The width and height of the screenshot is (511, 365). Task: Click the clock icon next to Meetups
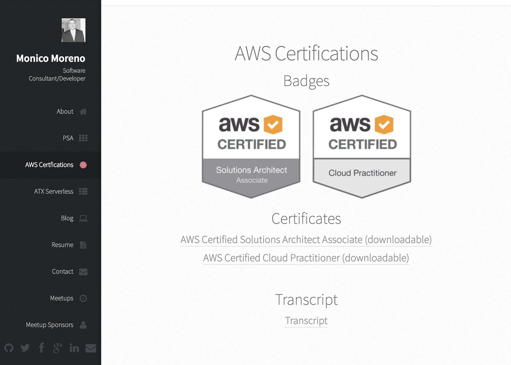click(83, 298)
